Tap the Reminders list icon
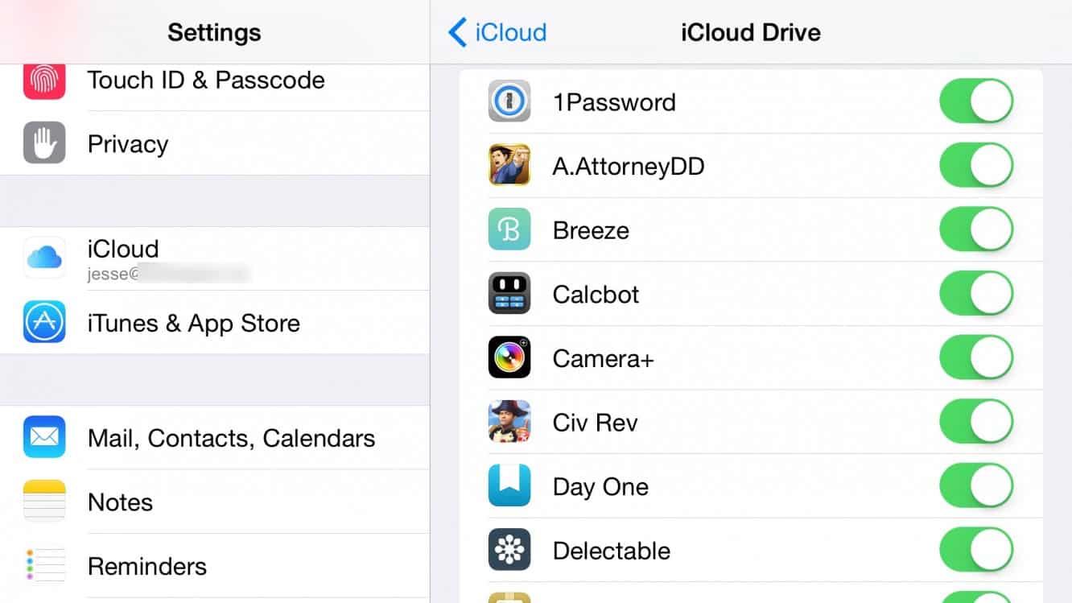 pyautogui.click(x=44, y=565)
